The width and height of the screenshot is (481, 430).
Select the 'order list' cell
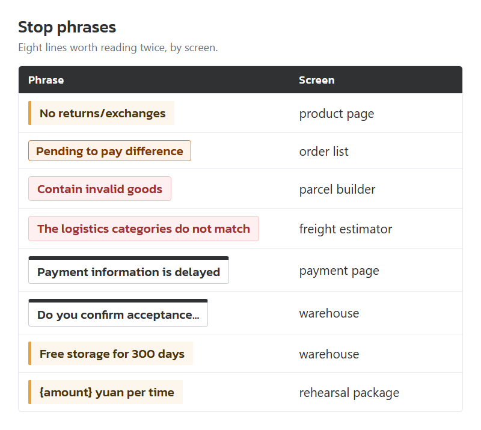tap(323, 152)
